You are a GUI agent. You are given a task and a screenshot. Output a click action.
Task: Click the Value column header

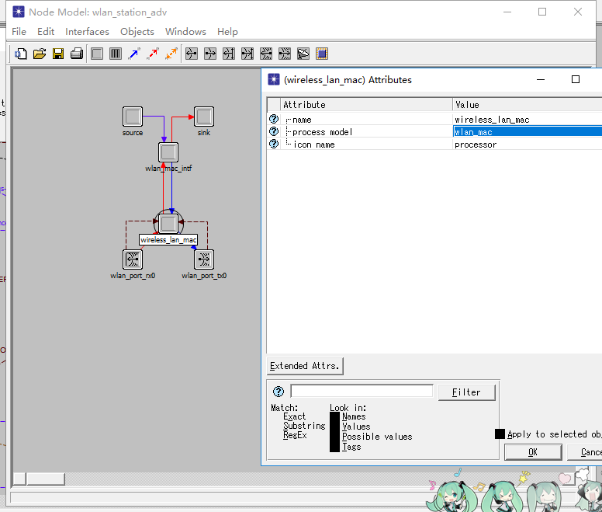tap(527, 105)
